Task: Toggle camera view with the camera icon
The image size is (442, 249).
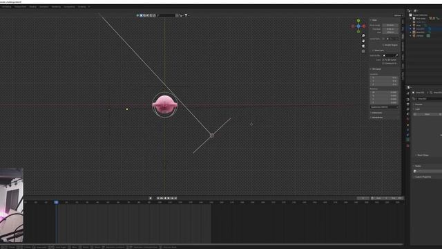Action: pyautogui.click(x=363, y=46)
